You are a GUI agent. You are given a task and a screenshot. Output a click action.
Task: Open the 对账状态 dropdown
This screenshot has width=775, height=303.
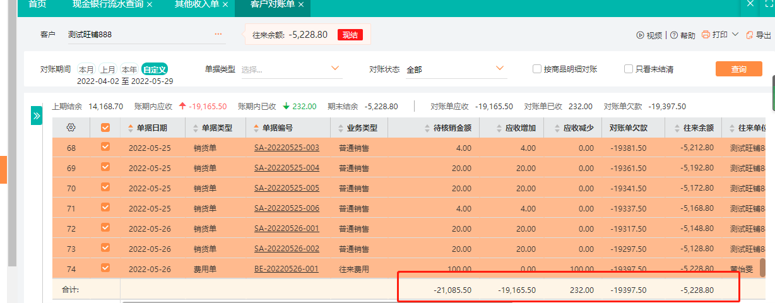coord(500,68)
